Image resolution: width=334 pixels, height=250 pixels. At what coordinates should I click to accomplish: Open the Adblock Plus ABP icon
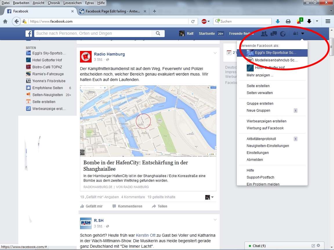point(204,21)
